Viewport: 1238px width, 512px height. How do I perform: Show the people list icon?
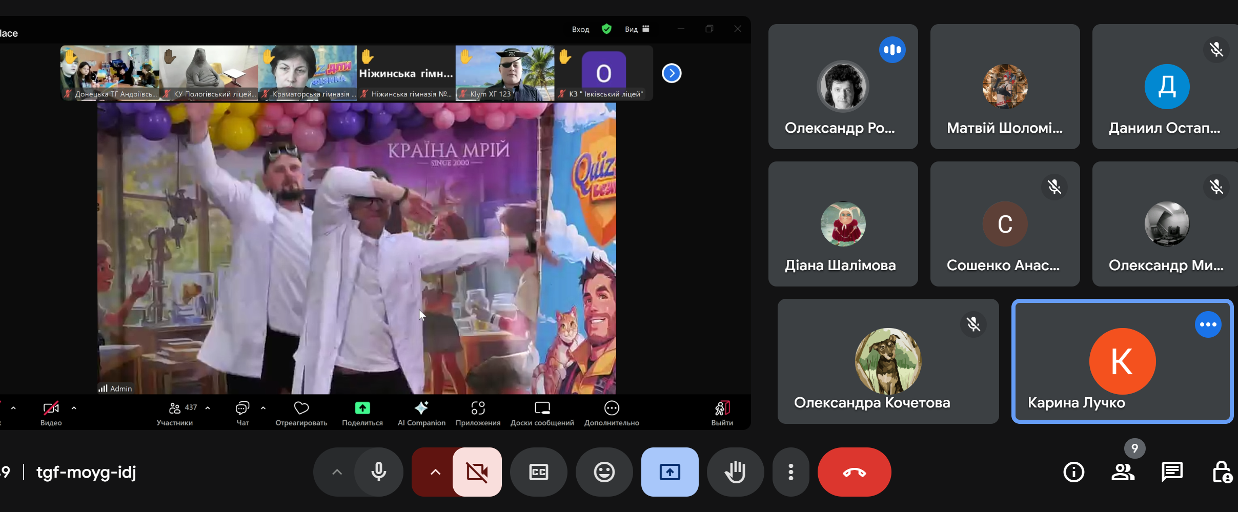[x=1123, y=472]
